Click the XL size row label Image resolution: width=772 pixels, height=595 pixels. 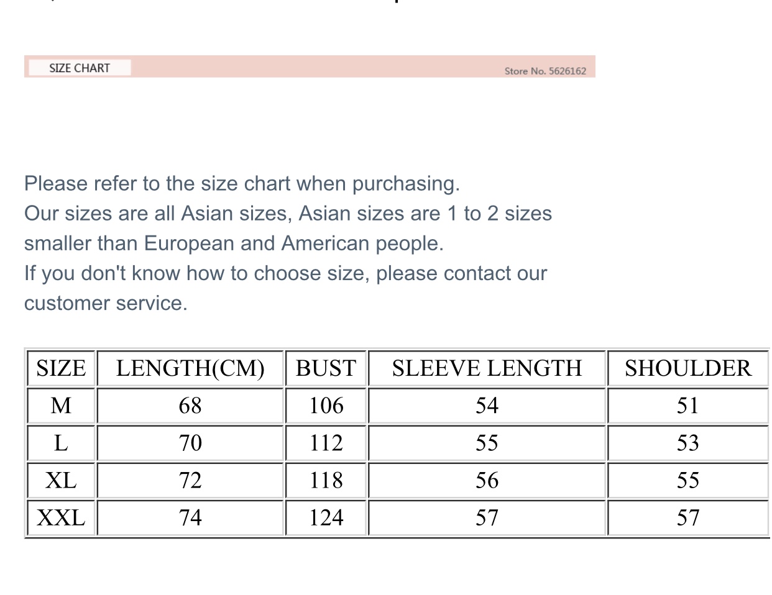[x=61, y=480]
